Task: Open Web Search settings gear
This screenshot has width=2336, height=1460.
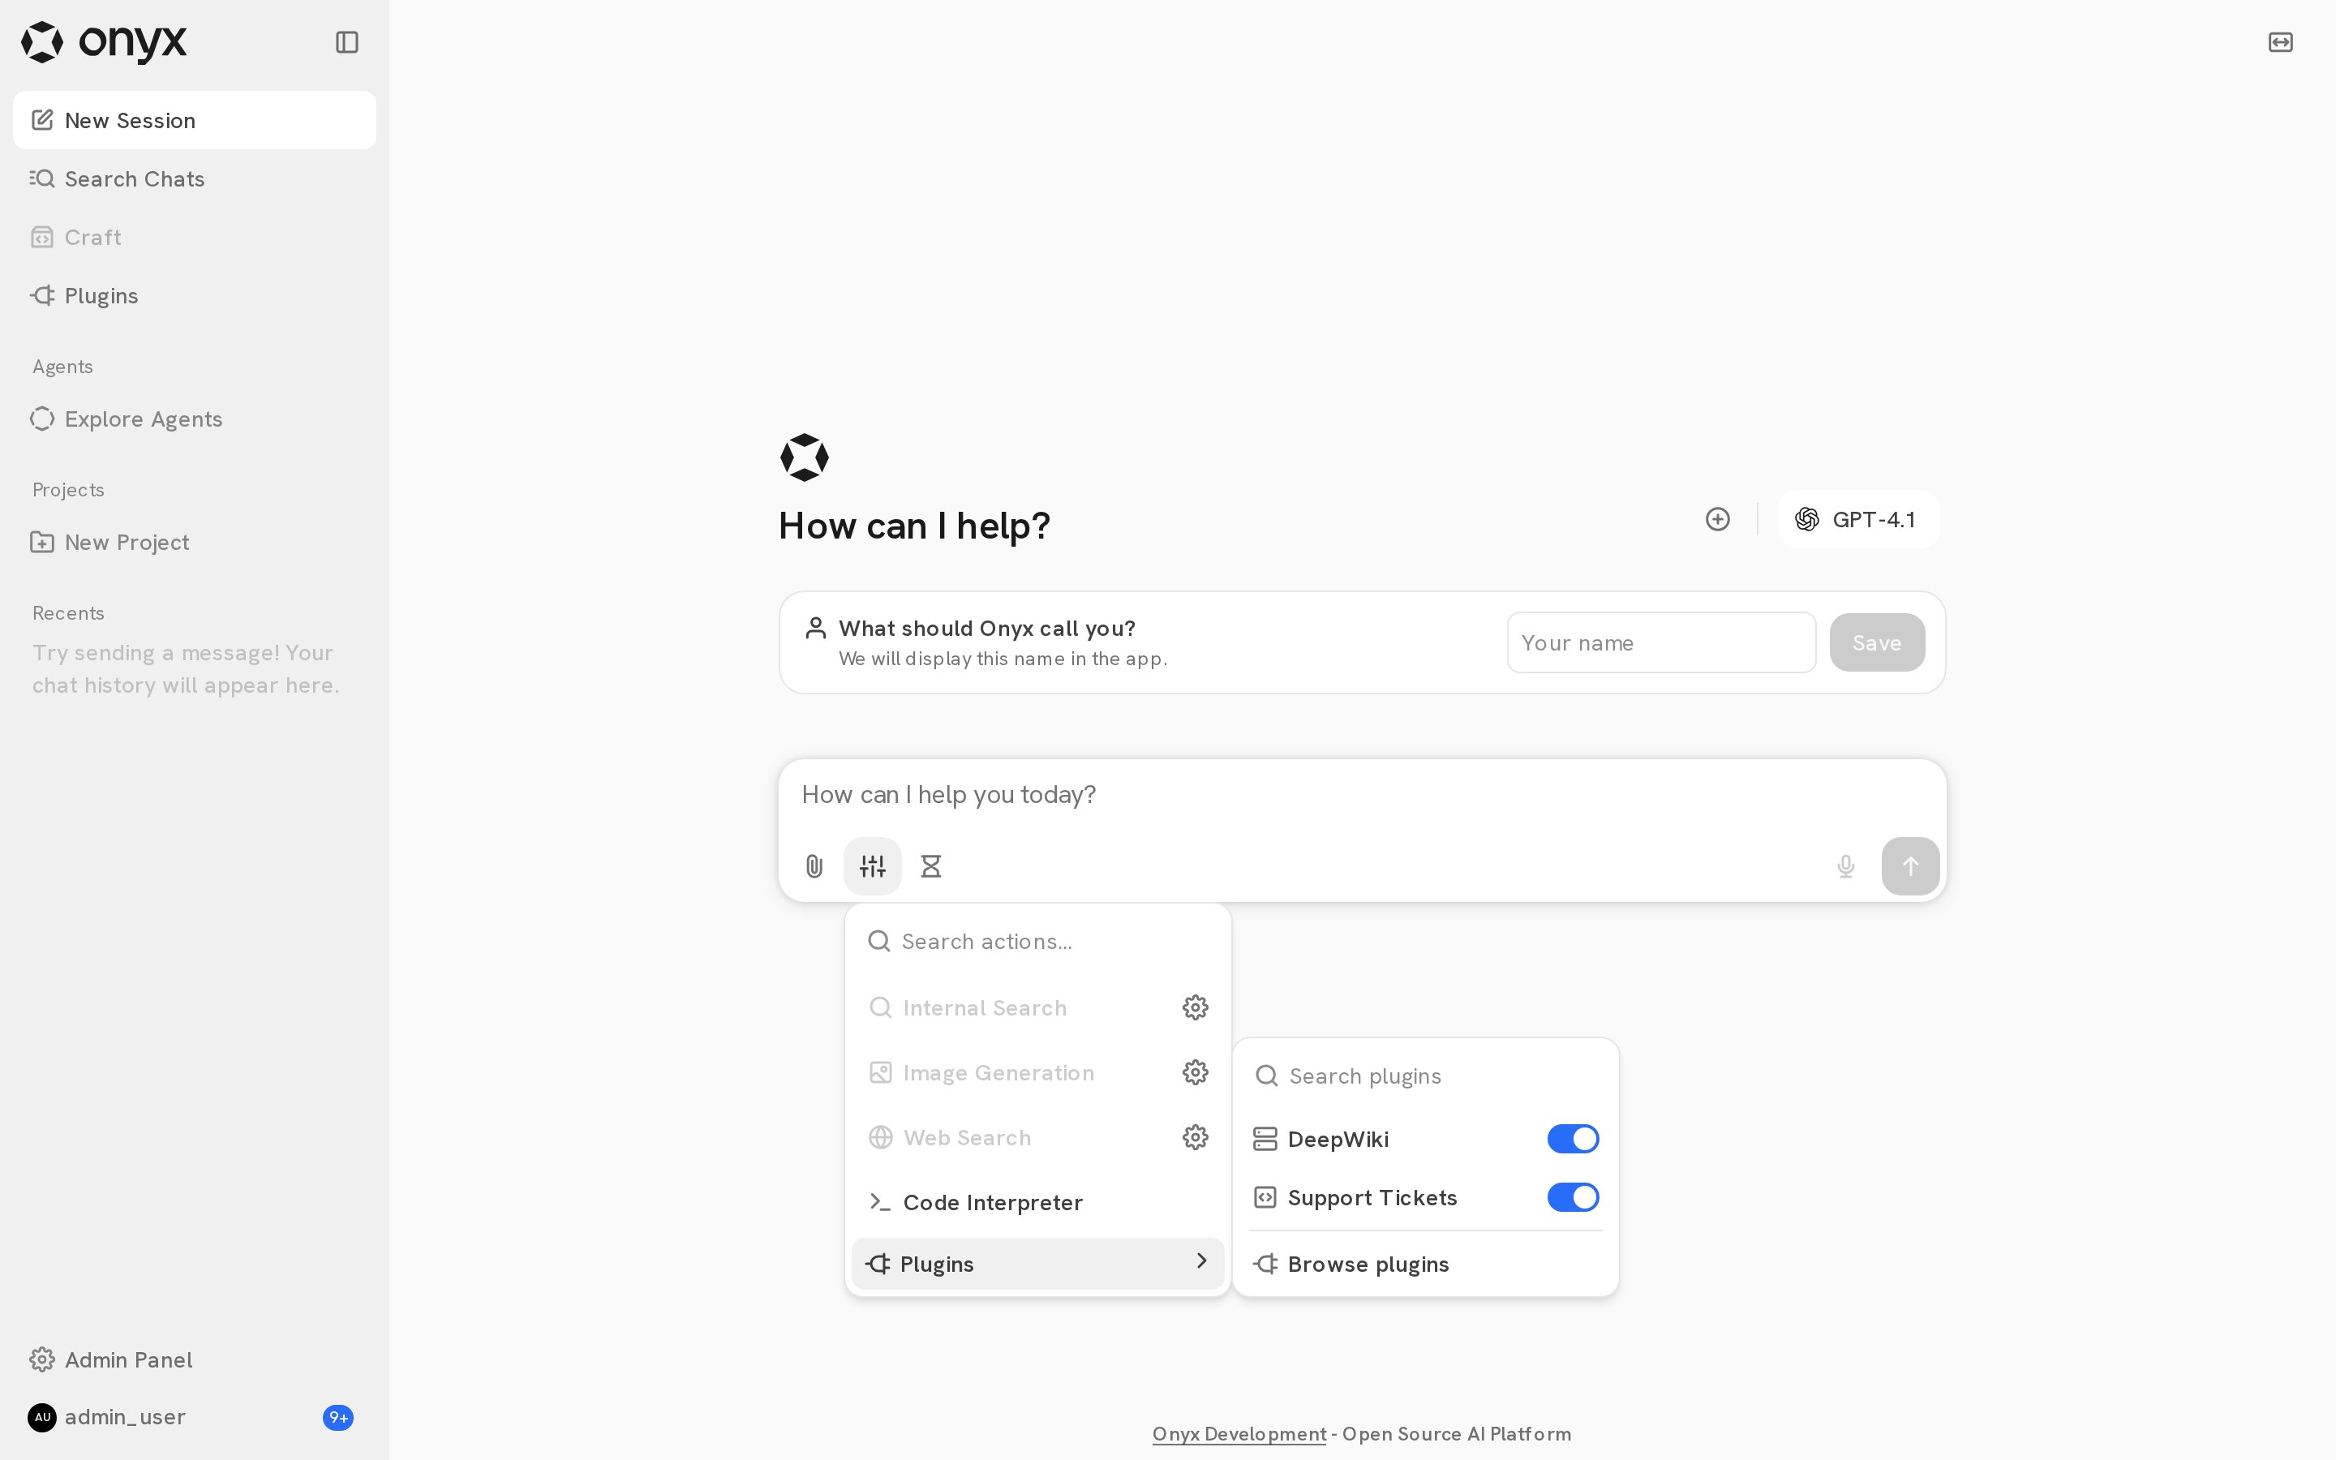Action: click(x=1195, y=1137)
